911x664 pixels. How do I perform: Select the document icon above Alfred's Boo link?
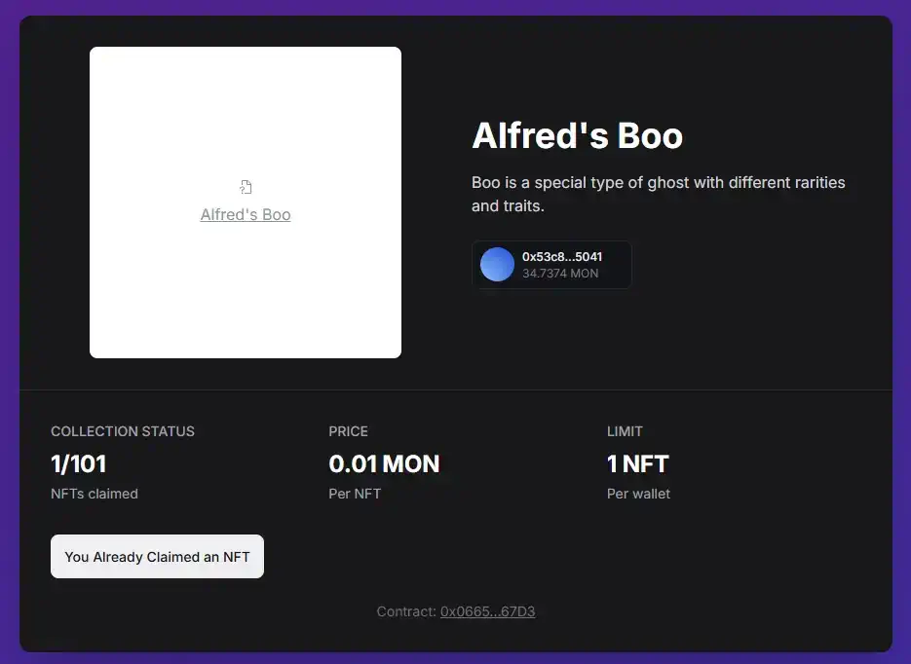tap(246, 185)
